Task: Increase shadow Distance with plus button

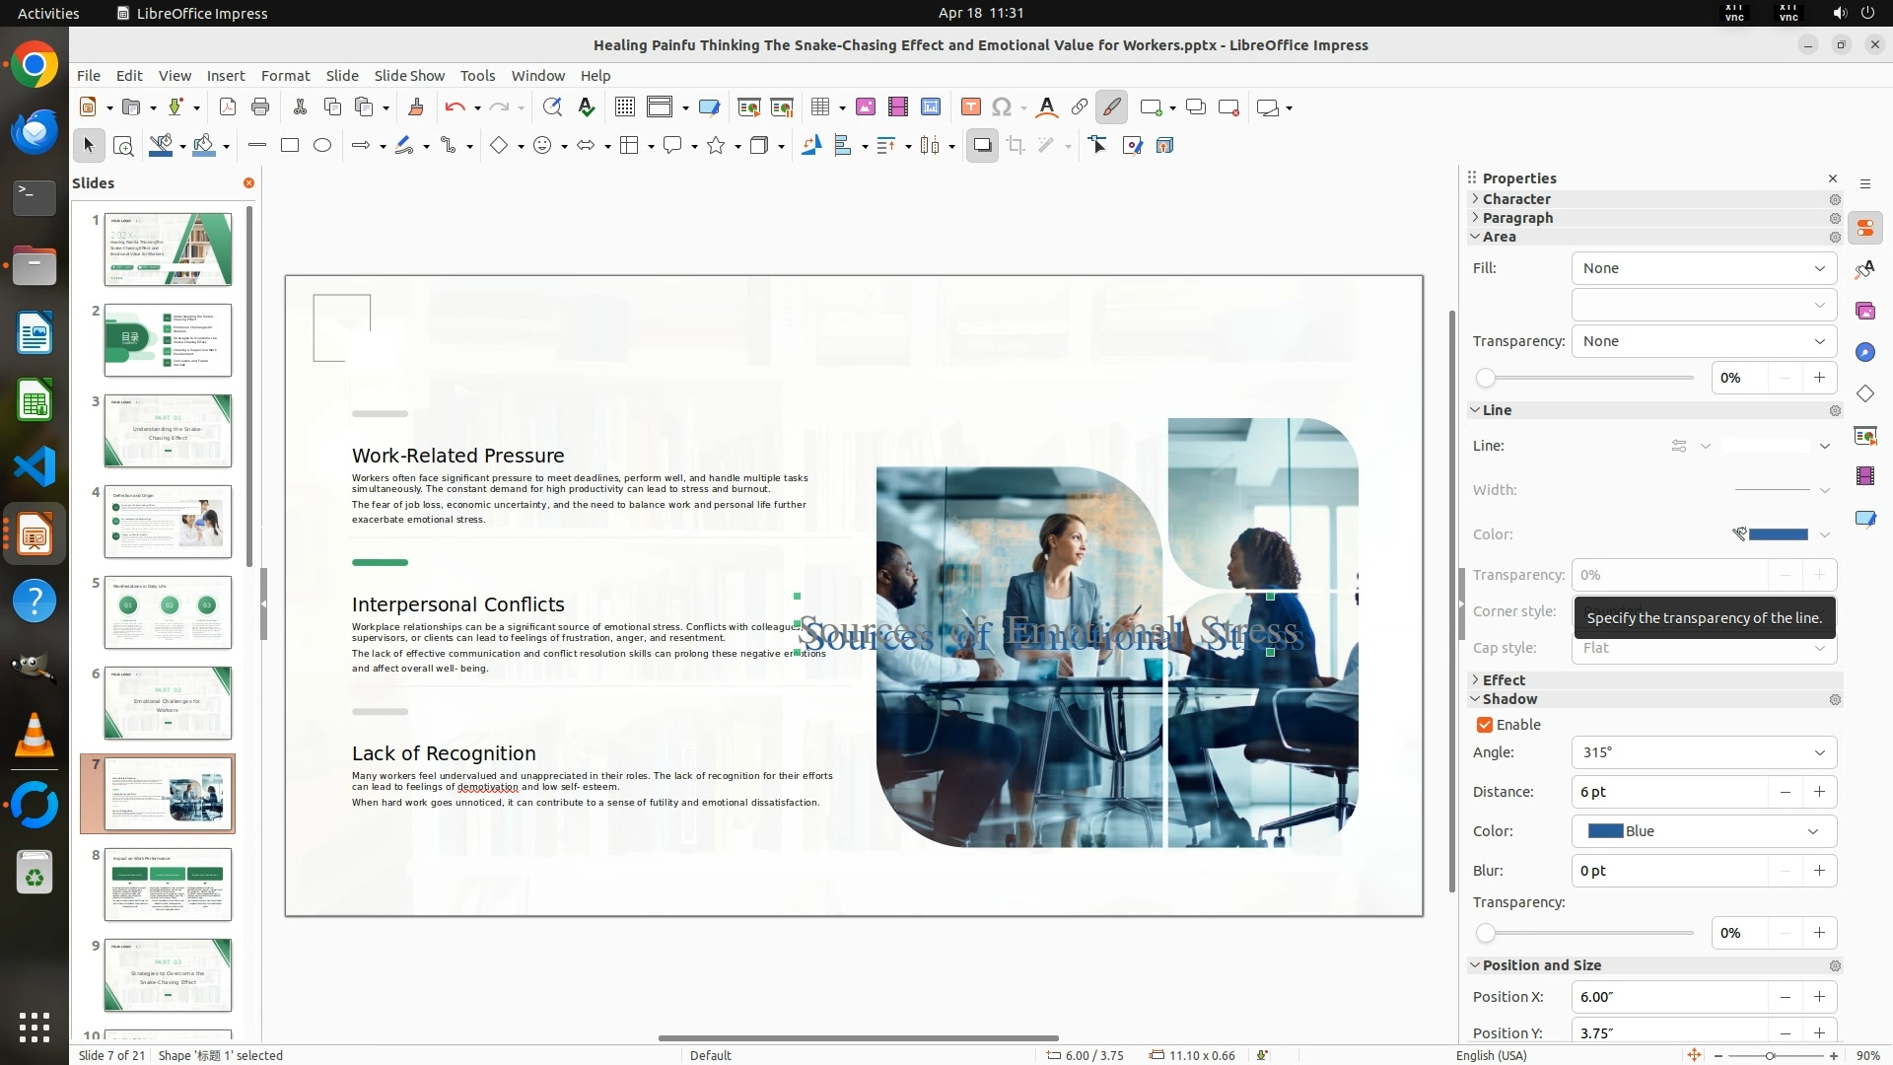Action: tap(1819, 792)
